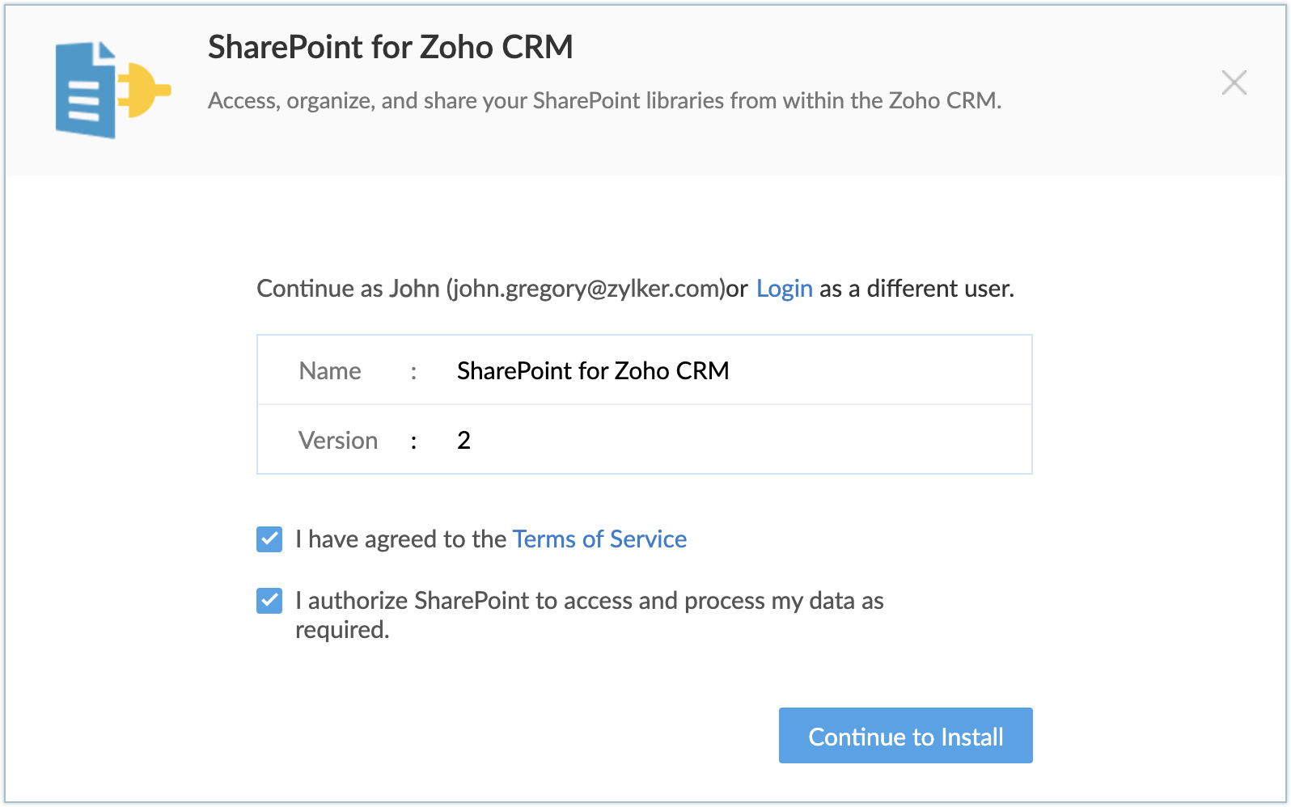Click the 'as a different user' text
Image resolution: width=1291 pixels, height=807 pixels.
tap(916, 289)
